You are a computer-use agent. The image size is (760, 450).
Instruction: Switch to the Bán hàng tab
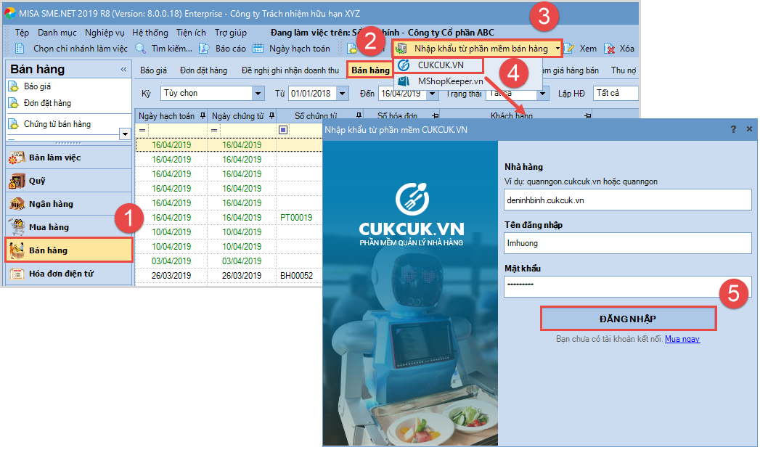pos(370,70)
